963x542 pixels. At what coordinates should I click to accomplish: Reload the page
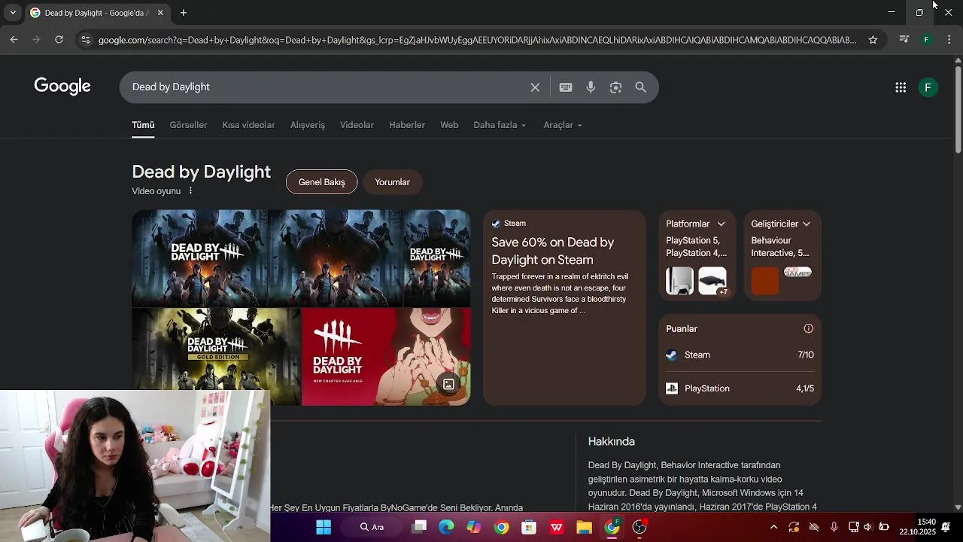click(59, 40)
